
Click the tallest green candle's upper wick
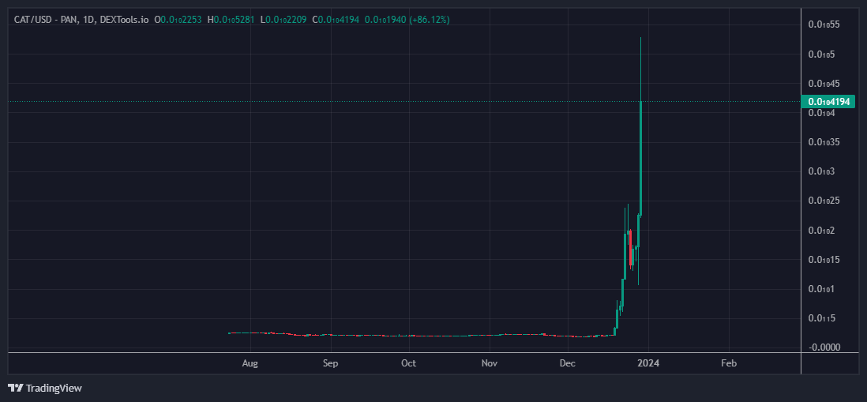640,70
